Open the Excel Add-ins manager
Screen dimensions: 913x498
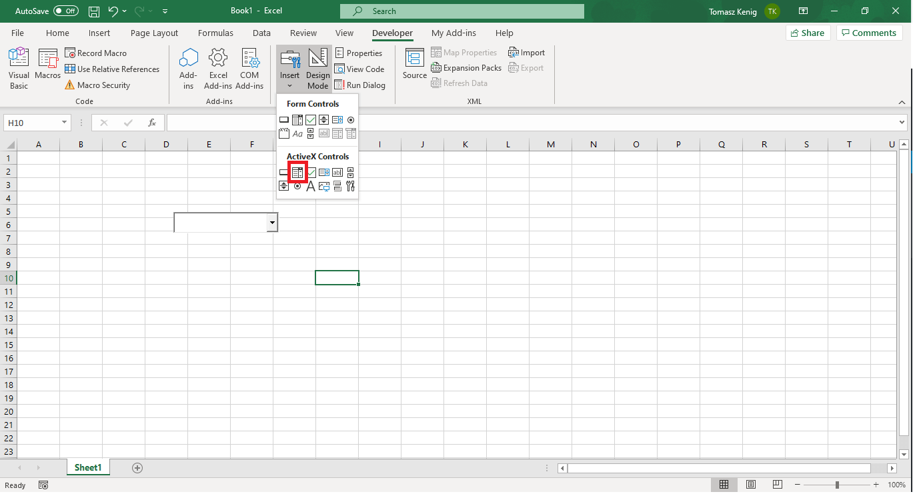click(x=218, y=69)
